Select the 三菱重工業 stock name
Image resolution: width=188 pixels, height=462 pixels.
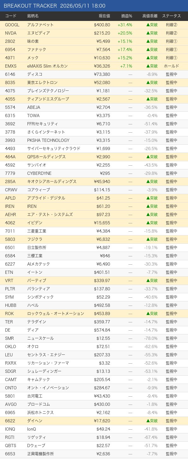coord(37,231)
